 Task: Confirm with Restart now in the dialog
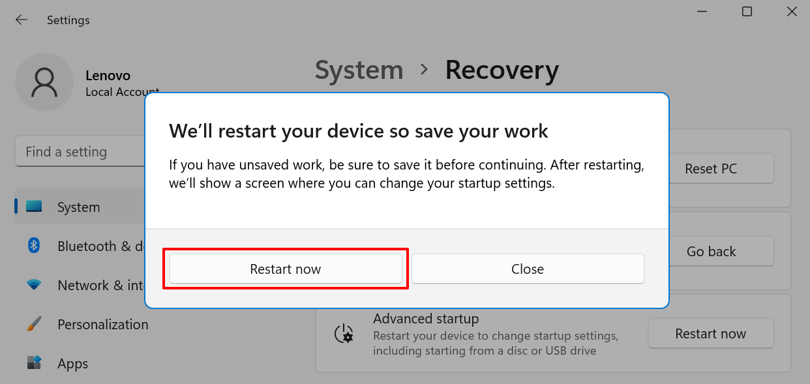tap(286, 269)
